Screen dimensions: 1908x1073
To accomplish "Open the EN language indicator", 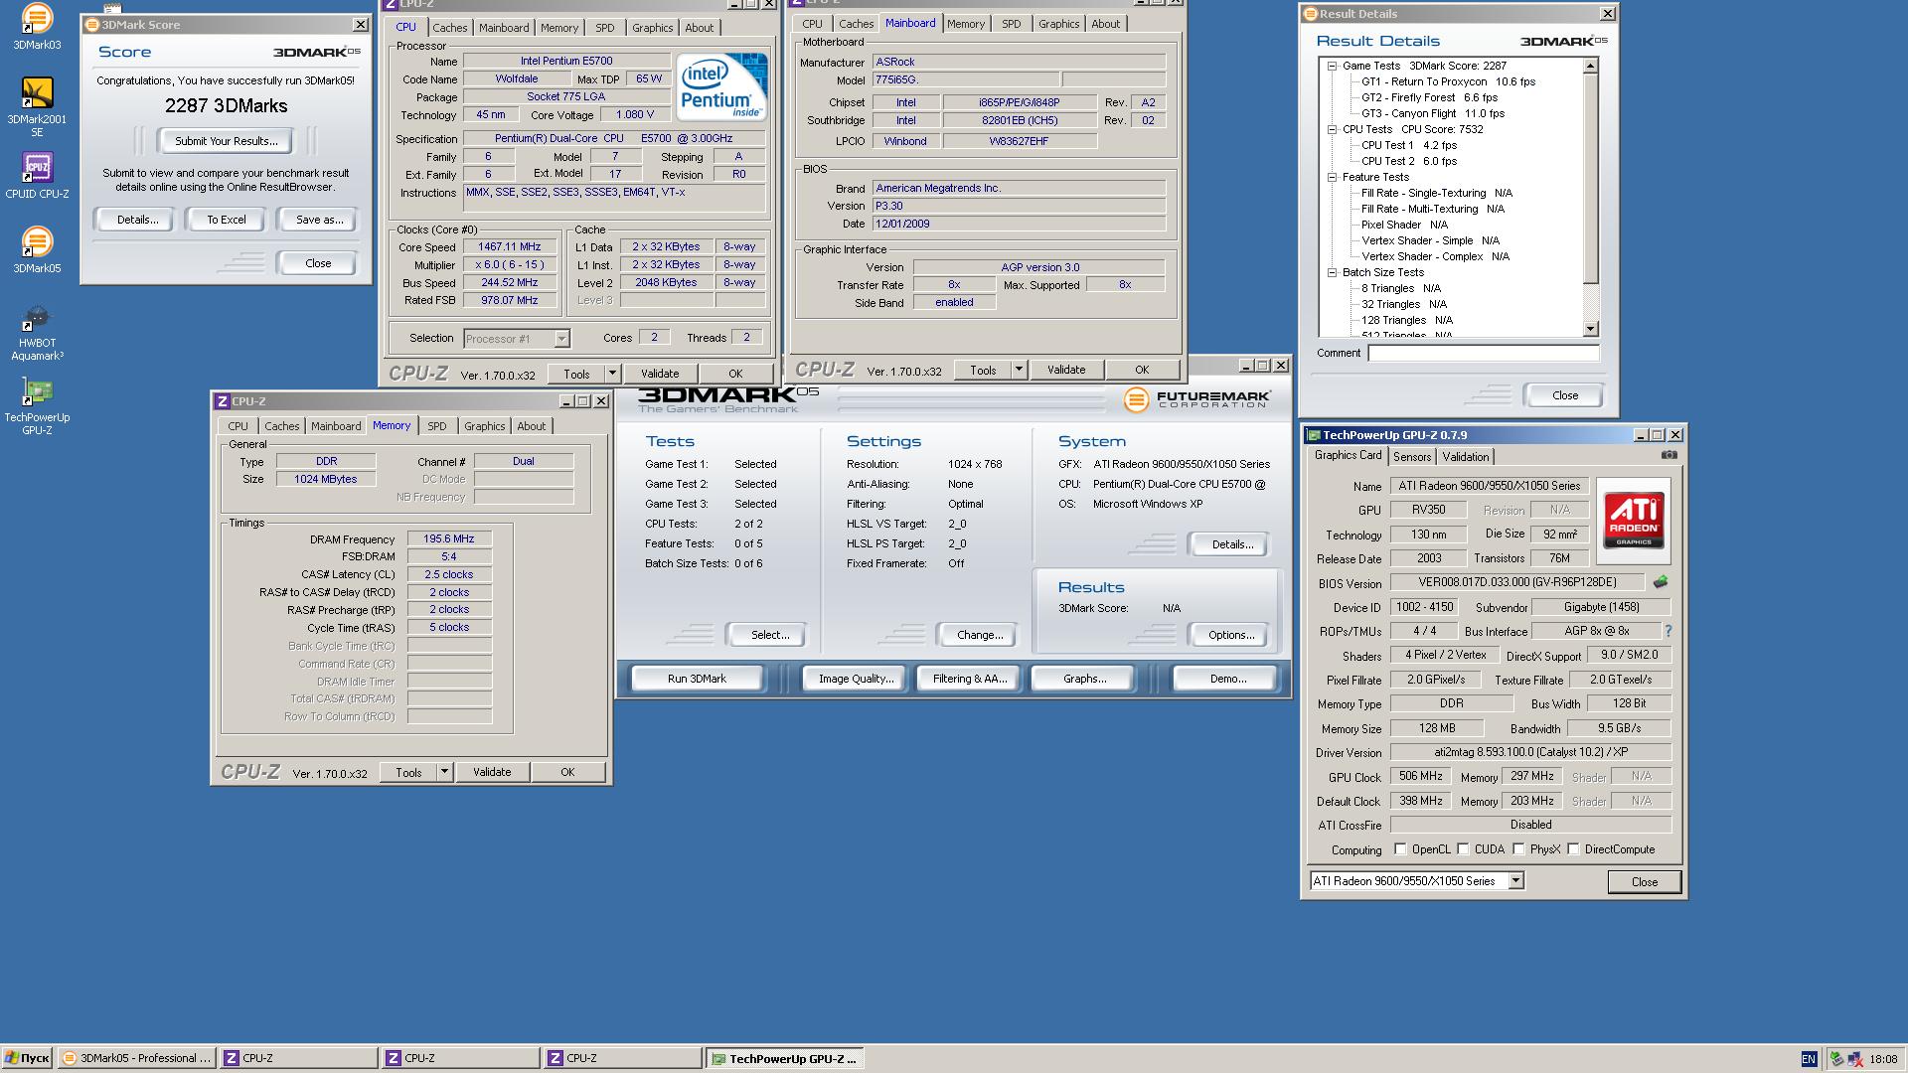I will 1809,1059.
